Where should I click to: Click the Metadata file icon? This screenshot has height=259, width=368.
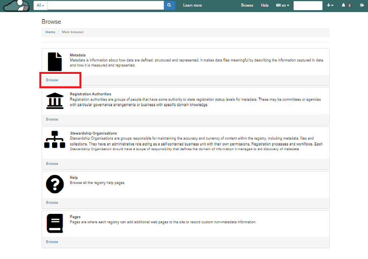(55, 61)
